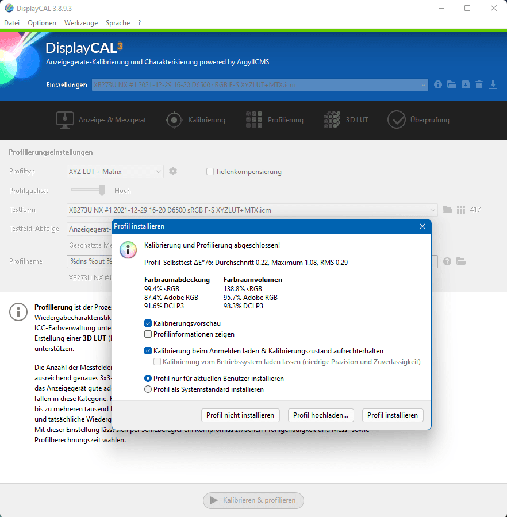The height and width of the screenshot is (517, 507).
Task: Click the create profile archive icon
Action: coord(466,85)
